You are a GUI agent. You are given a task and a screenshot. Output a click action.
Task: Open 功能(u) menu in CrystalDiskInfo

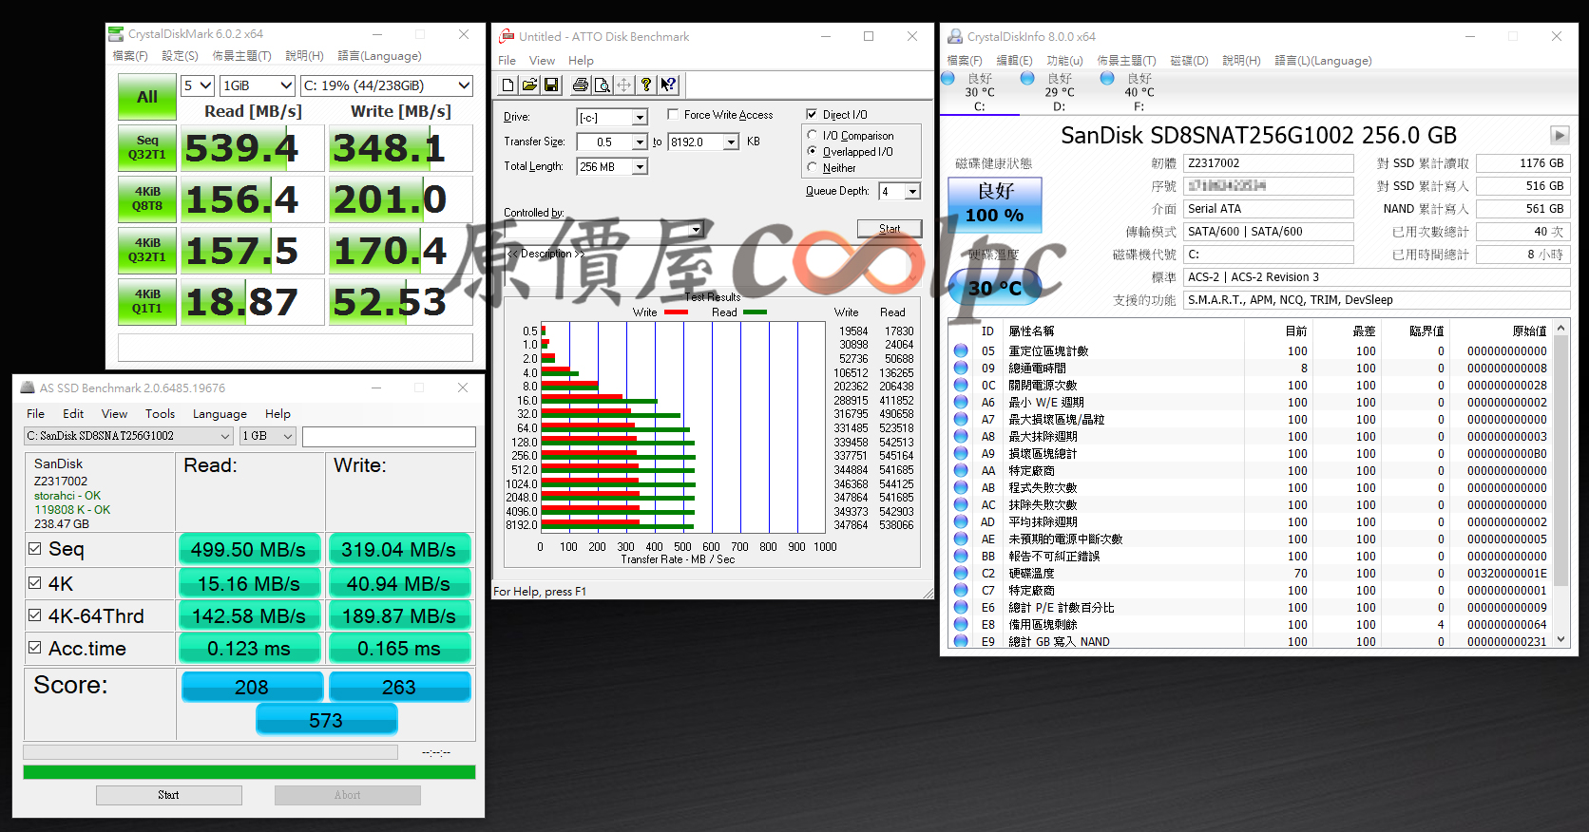[1064, 61]
